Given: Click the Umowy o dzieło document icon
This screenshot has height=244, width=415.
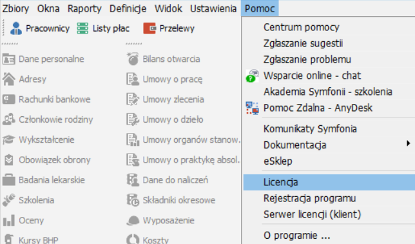Looking at the screenshot, I should click(133, 119).
